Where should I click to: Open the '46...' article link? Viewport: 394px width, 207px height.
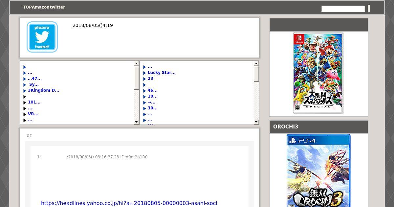[x=153, y=90]
